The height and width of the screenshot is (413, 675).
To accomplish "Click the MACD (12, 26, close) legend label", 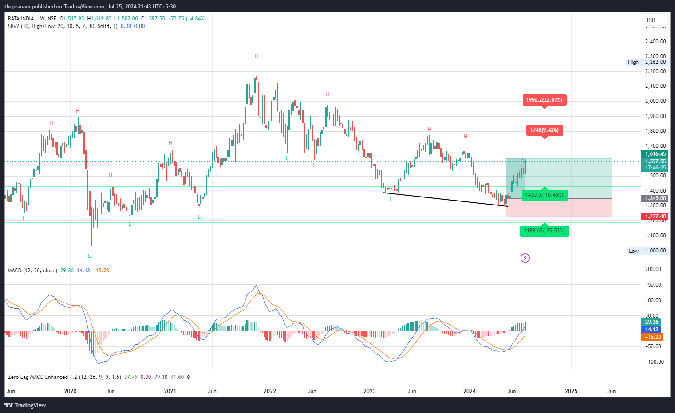I will (32, 271).
